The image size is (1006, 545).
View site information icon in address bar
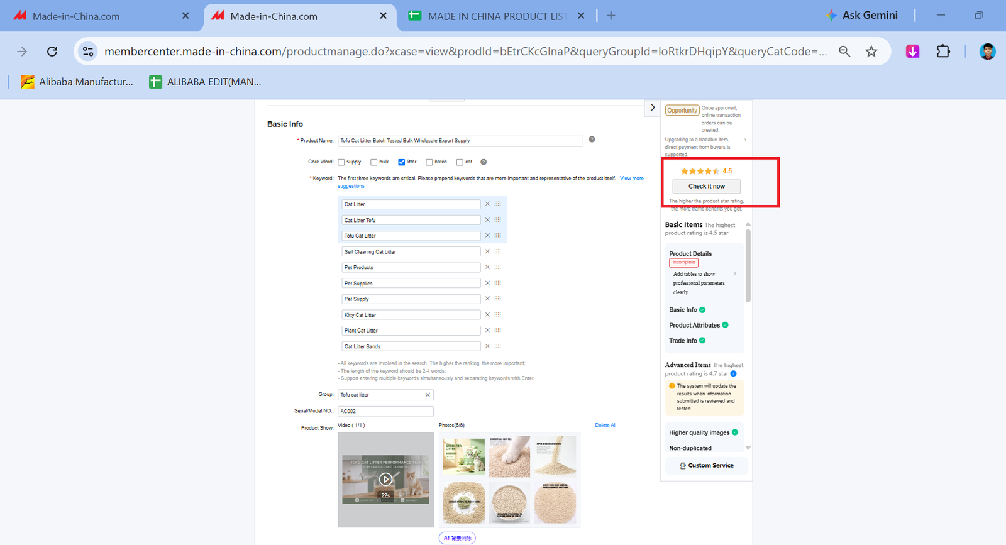[88, 52]
